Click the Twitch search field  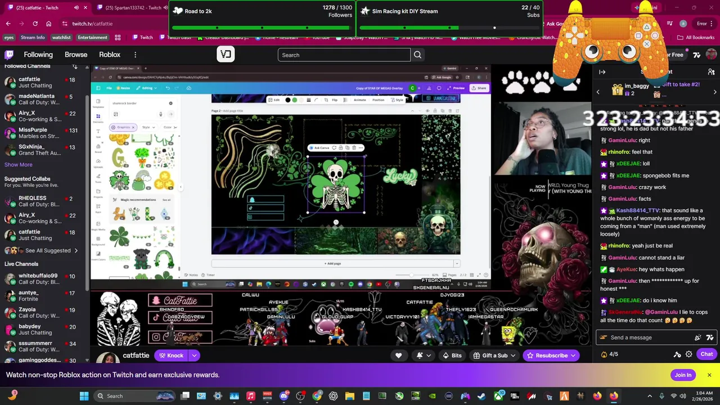pyautogui.click(x=344, y=55)
